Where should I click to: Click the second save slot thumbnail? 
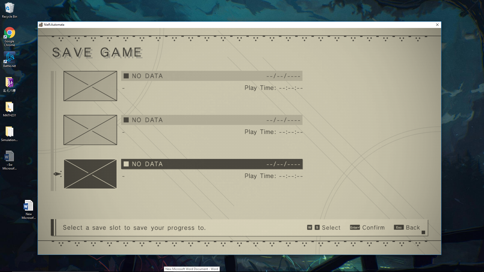tap(90, 130)
